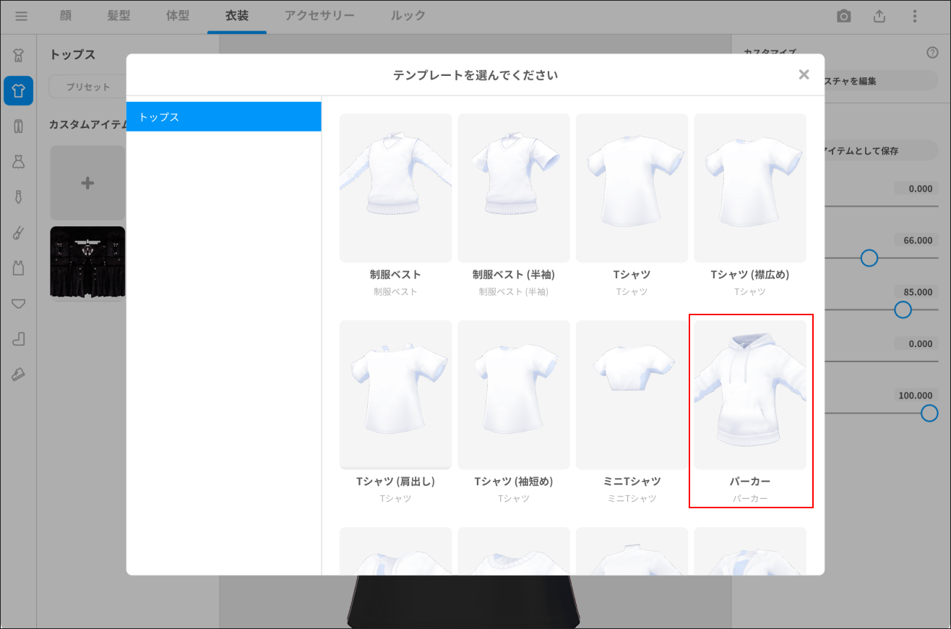The width and height of the screenshot is (951, 629).
Task: Select the トップス category in dialog
Action: point(224,116)
